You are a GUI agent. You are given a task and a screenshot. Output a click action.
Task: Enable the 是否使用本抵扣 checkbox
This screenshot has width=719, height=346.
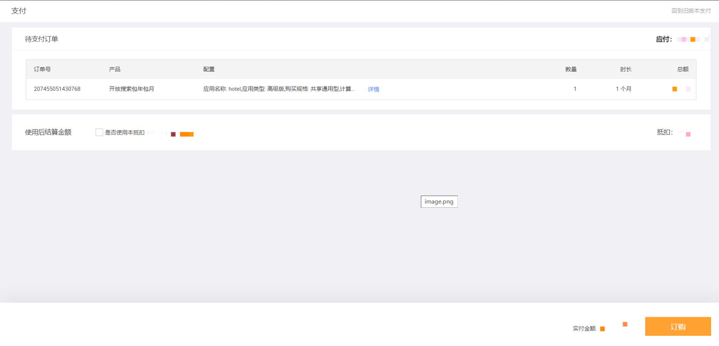(x=99, y=132)
